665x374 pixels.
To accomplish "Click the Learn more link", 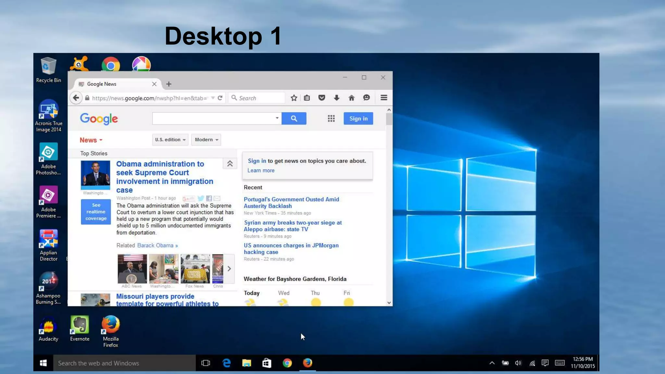I will [261, 170].
